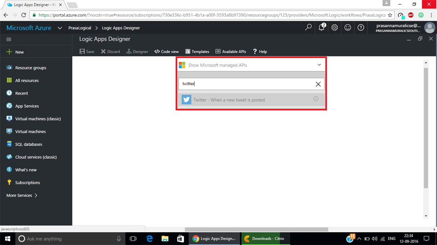Open SQL databases sidebar item

click(x=29, y=144)
